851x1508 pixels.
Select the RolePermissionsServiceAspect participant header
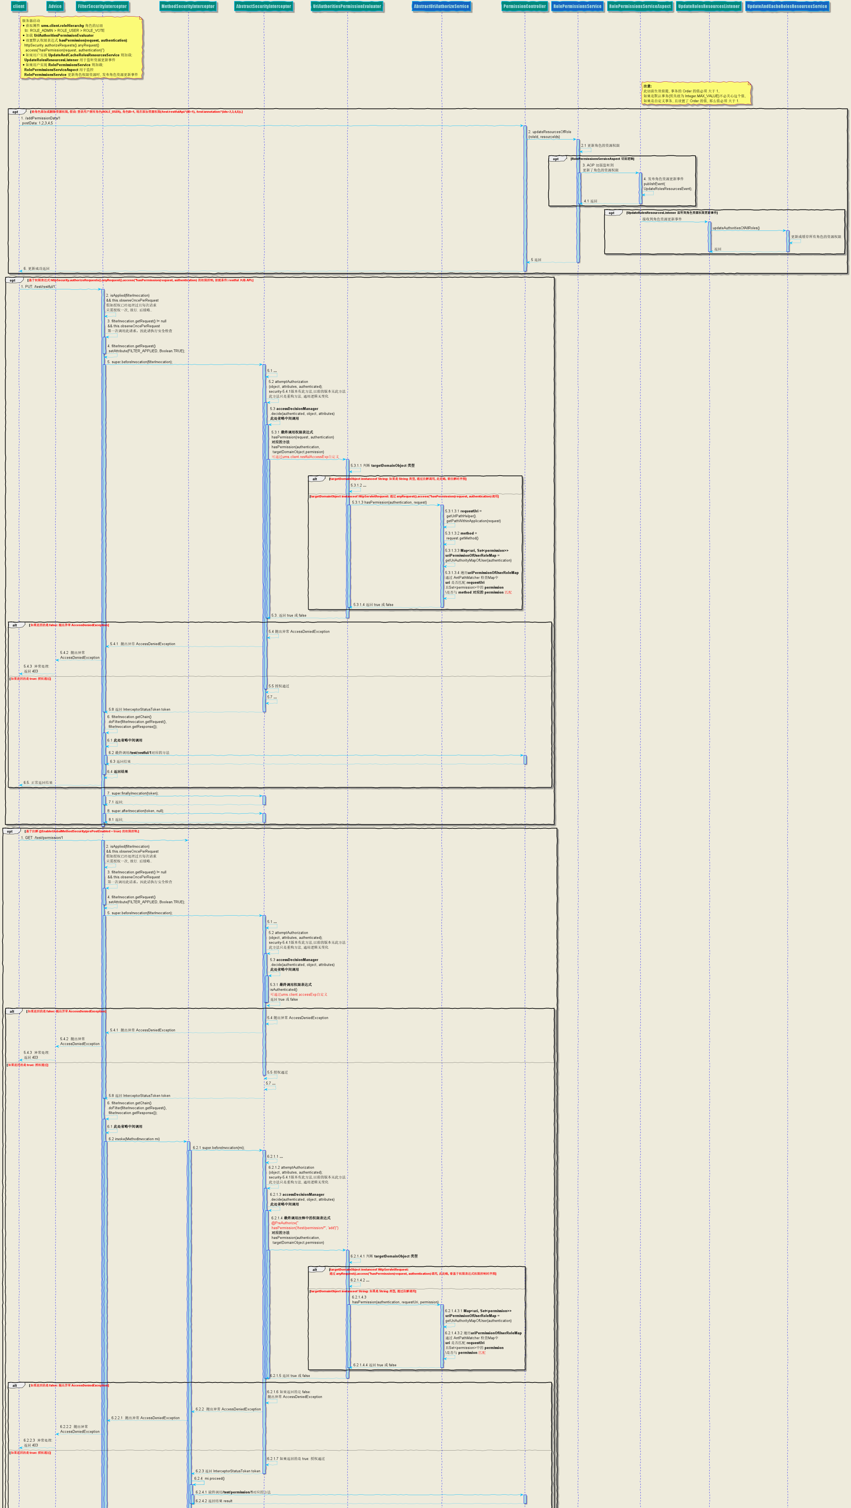(640, 6)
